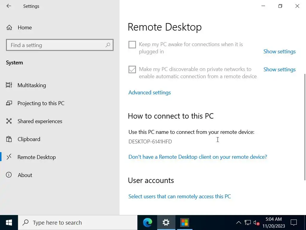This screenshot has height=230, width=306.
Task: Click the magnifier in Find a setting
Action: coord(108,45)
